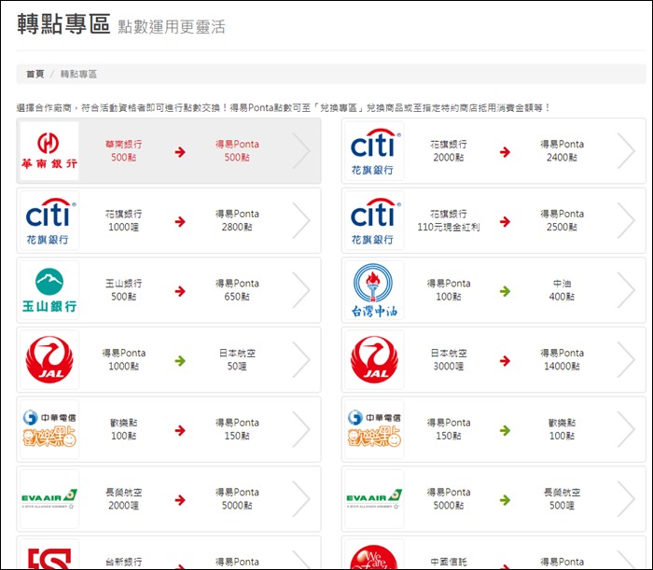Select 得易Ponta 650點 target text
653x570 pixels.
237,290
